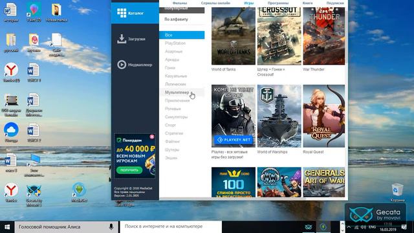Filter games by Логические category
Image resolution: width=414 pixels, height=233 pixels.
(175, 84)
